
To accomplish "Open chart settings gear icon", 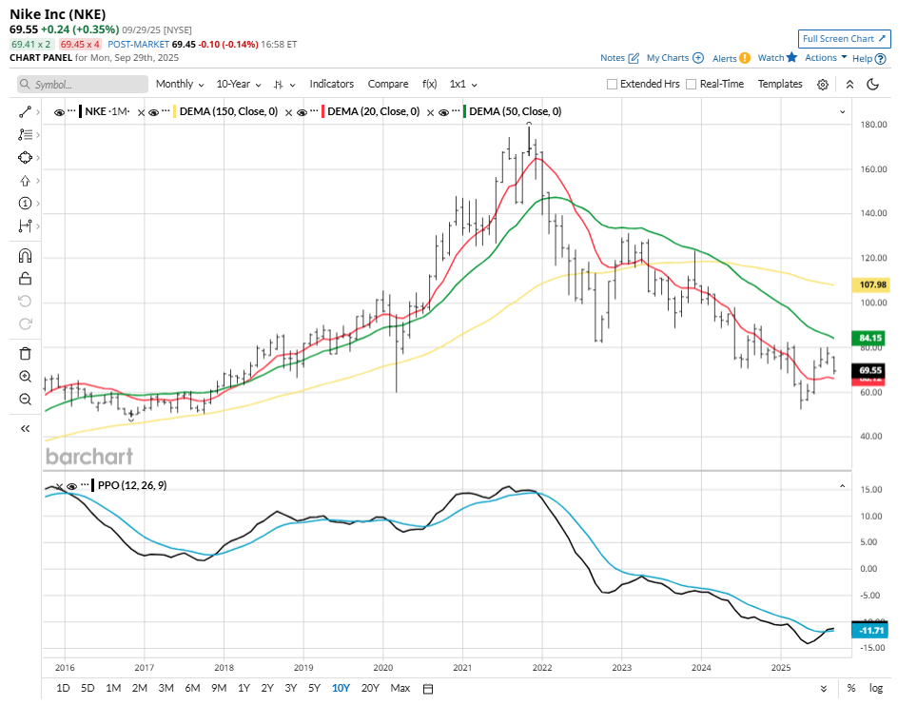I will pyautogui.click(x=823, y=85).
